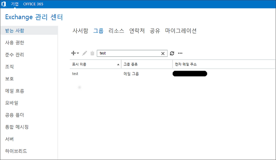
Task: Open the 기업 tab in top bar
Action: pos(15,4)
